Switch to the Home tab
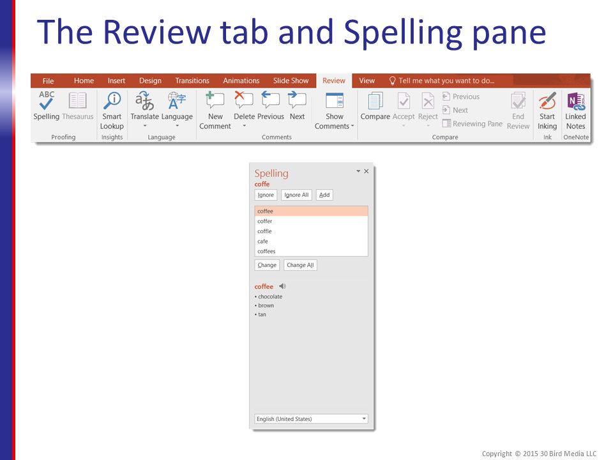 pos(84,81)
